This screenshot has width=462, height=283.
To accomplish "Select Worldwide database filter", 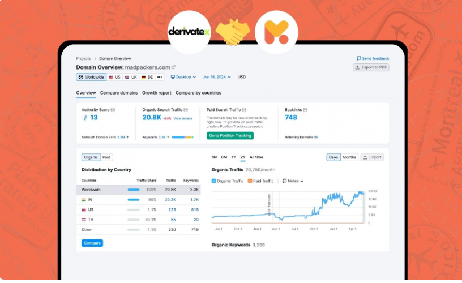I will coord(91,77).
